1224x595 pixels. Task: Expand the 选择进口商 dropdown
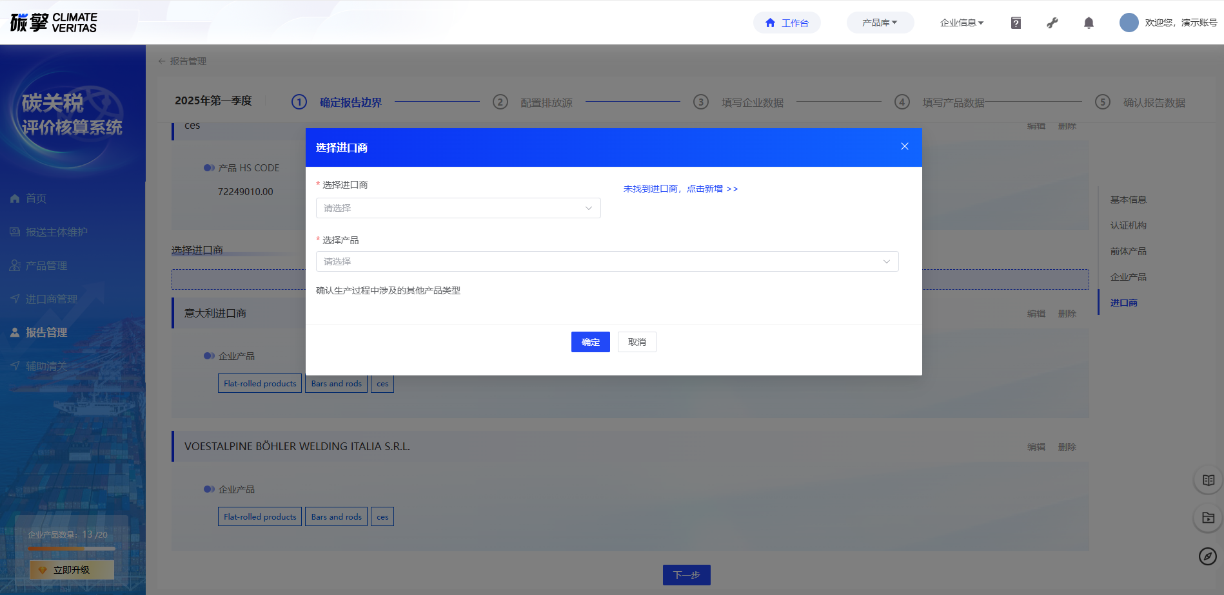coord(458,208)
